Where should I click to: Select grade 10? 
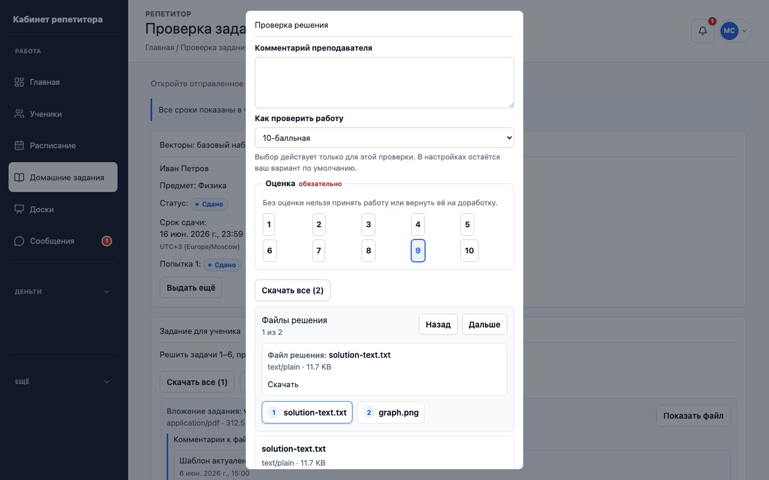469,251
